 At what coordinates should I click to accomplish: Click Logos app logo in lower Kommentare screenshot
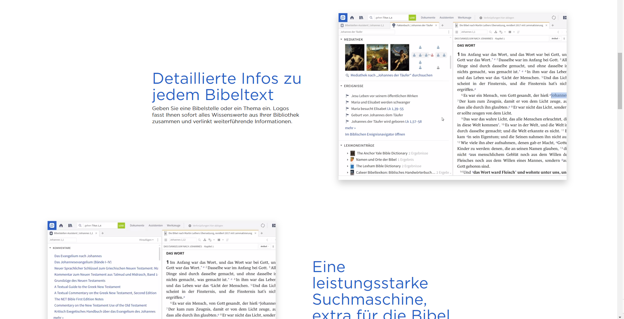52,225
